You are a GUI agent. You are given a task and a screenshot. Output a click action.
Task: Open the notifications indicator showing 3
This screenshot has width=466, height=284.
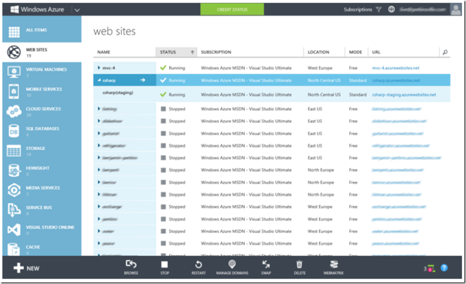pos(429,269)
